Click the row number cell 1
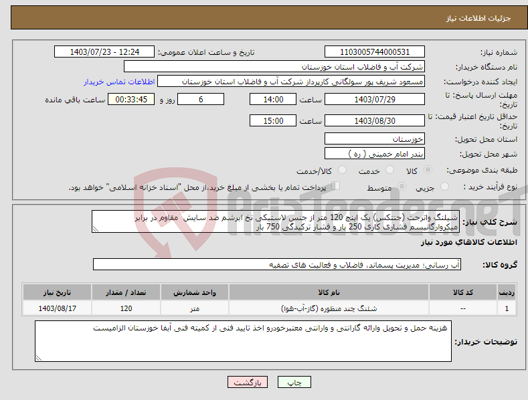 click(x=507, y=308)
